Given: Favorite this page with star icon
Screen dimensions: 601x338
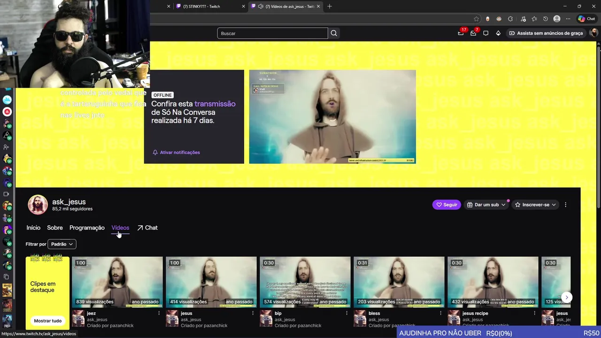Looking at the screenshot, I should [x=477, y=19].
